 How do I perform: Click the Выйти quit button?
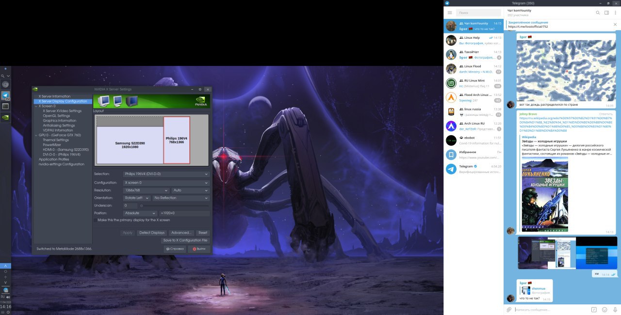(199, 249)
